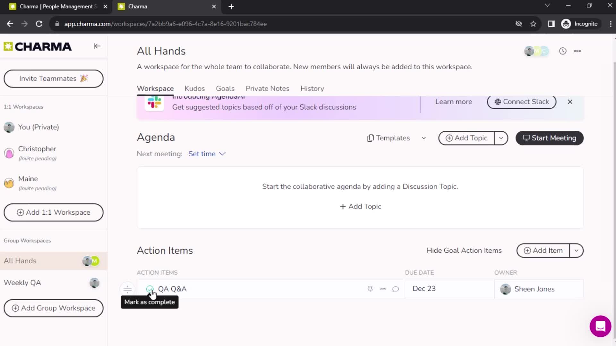616x346 pixels.
Task: Dismiss the AgendaAI Slack banner
Action: coord(570,102)
